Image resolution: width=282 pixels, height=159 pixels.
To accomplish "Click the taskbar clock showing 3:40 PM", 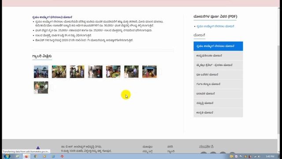I will tap(270, 156).
